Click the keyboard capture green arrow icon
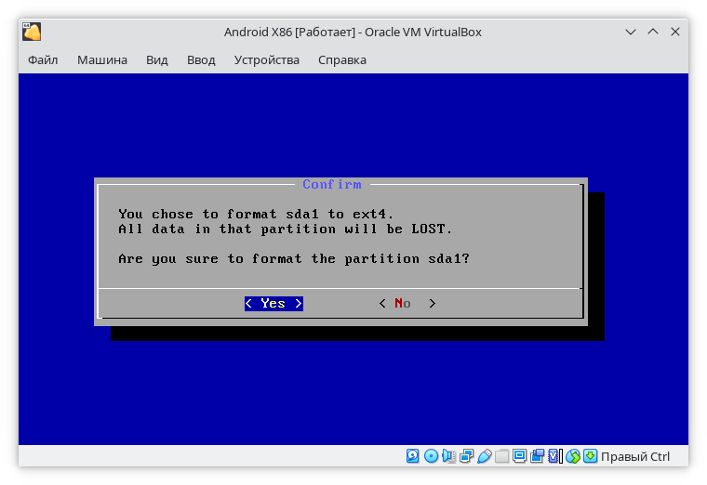This screenshot has height=485, width=707. (590, 456)
